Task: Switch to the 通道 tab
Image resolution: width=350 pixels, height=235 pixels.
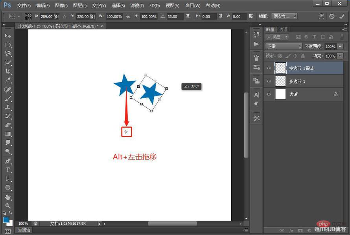Action: tap(283, 29)
